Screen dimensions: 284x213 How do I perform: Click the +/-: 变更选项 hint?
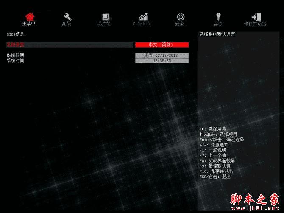pyautogui.click(x=214, y=145)
